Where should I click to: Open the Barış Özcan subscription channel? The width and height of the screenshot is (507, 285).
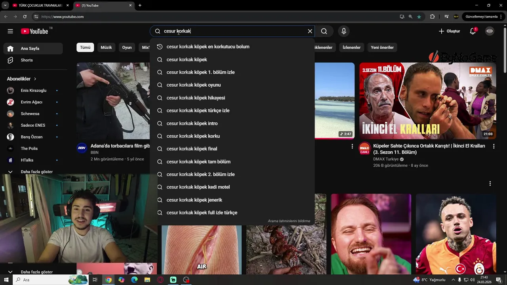pyautogui.click(x=33, y=137)
